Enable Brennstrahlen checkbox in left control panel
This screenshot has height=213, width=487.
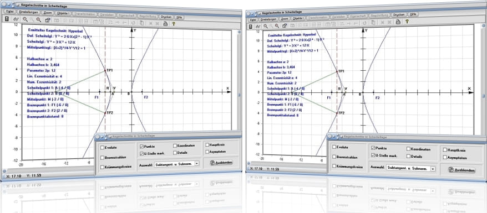pyautogui.click(x=103, y=157)
